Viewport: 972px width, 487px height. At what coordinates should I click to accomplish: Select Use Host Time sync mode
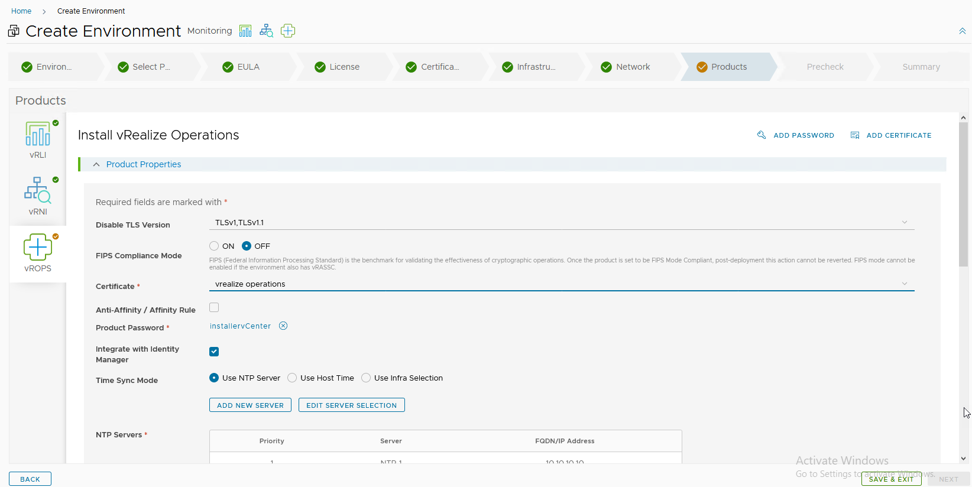tap(292, 378)
